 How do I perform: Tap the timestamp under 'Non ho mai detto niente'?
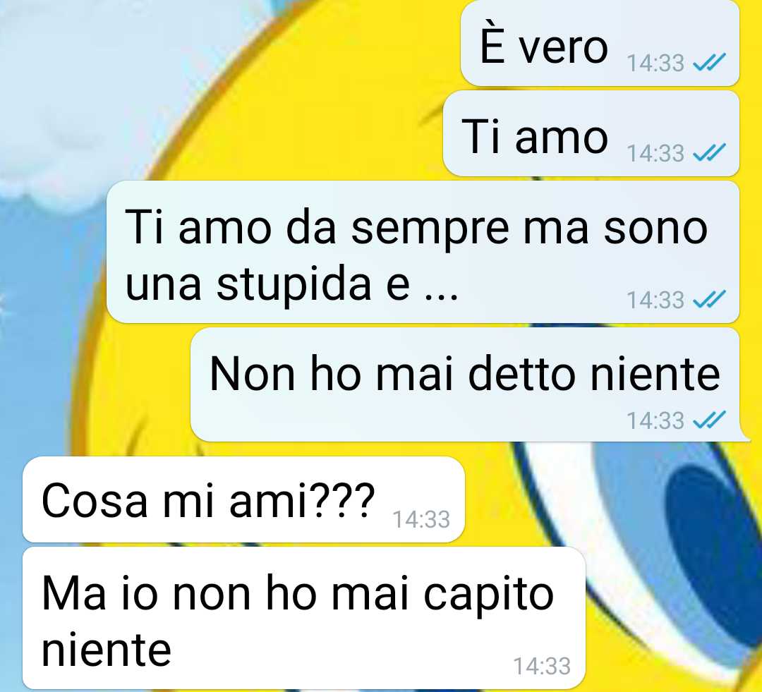pos(655,420)
